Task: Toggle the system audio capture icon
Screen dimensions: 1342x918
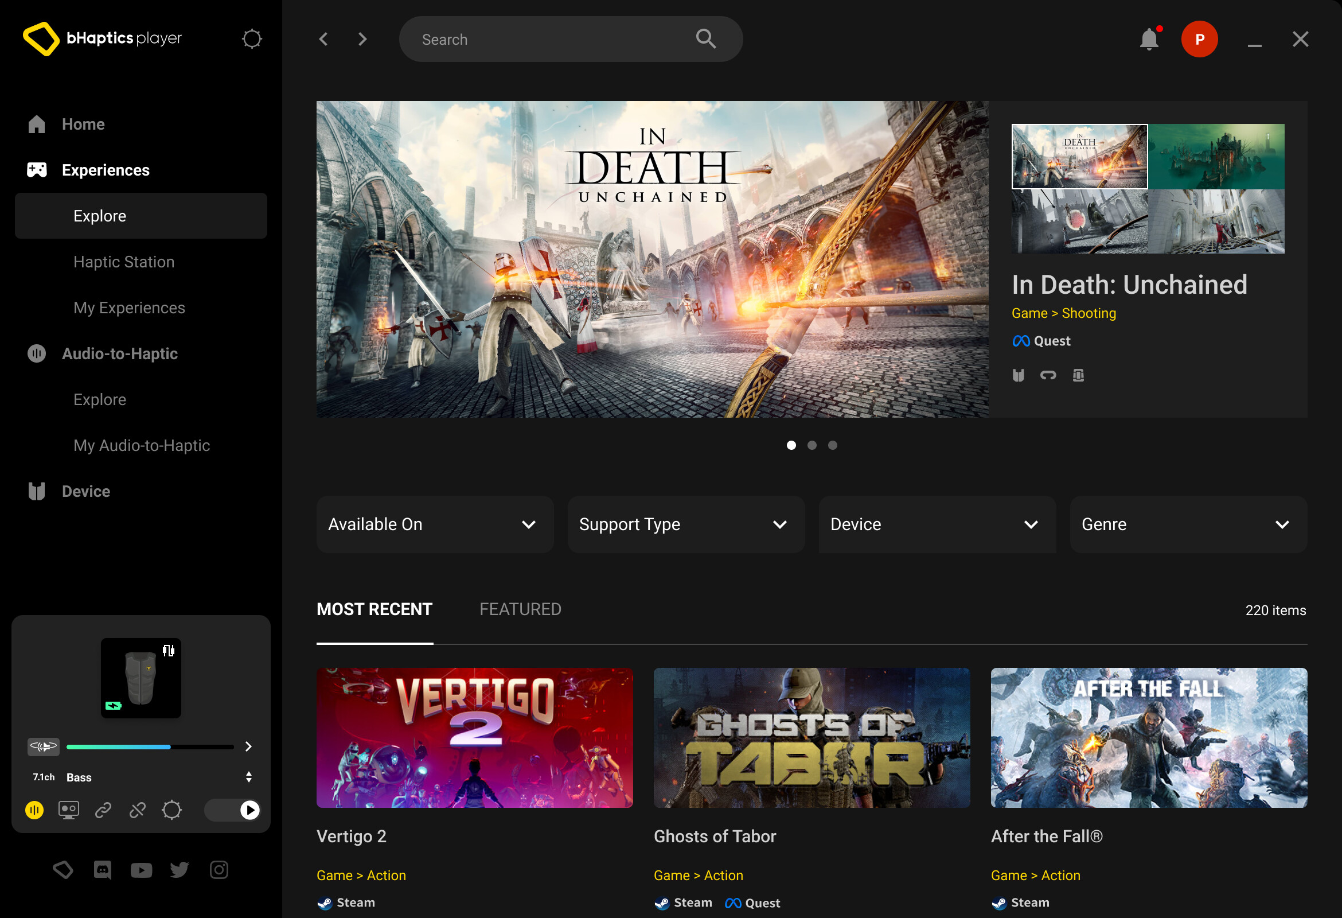Action: tap(69, 810)
